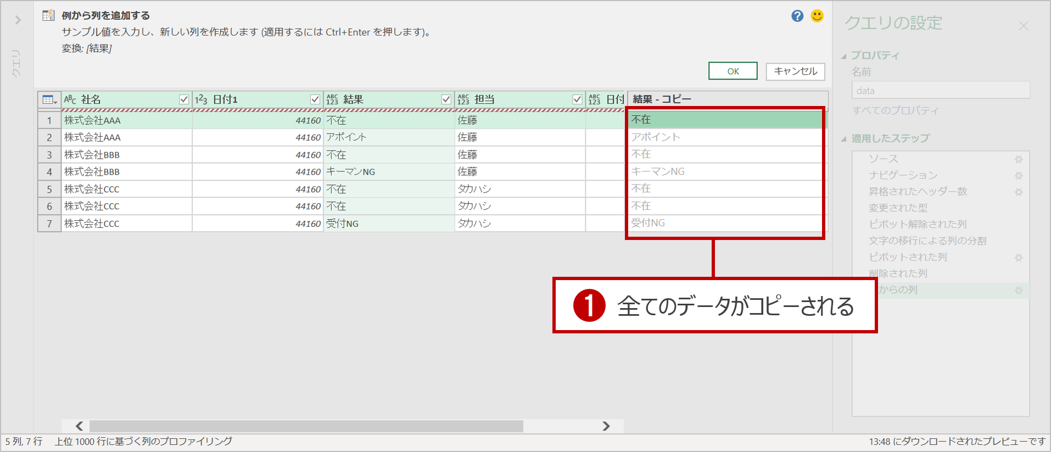Select the 文字の移行による列の分割 step
The width and height of the screenshot is (1051, 452).
tap(927, 241)
